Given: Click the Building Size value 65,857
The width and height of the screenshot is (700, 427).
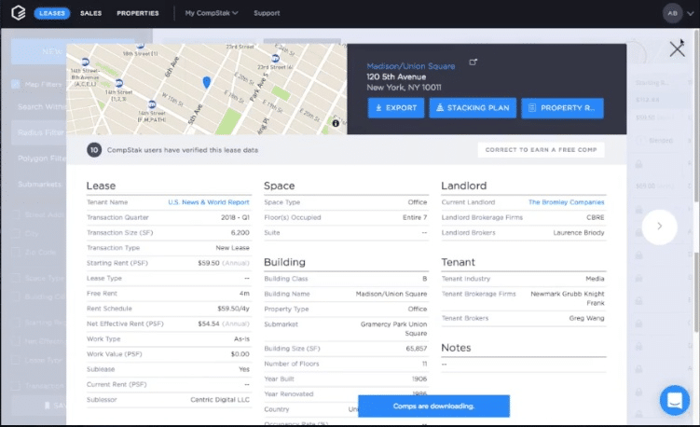Looking at the screenshot, I should coord(417,349).
